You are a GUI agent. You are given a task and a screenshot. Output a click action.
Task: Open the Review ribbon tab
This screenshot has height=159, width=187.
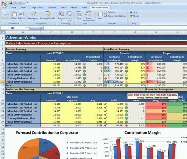coord(74,7)
